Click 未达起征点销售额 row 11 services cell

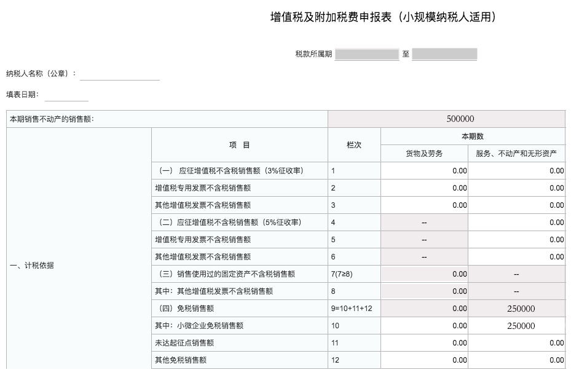tap(517, 342)
